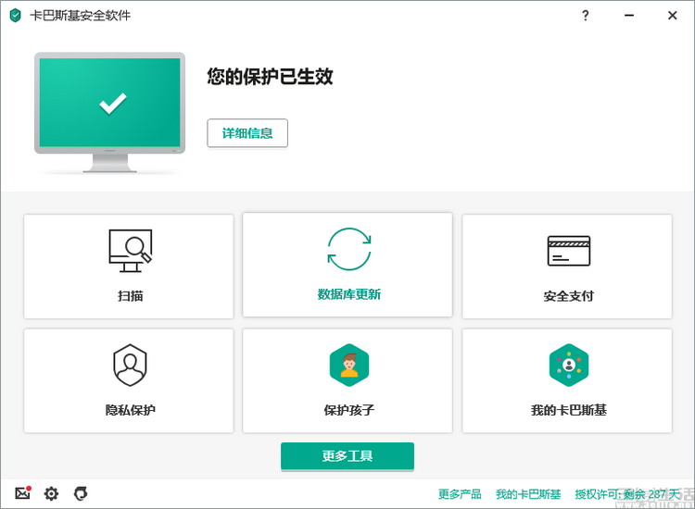This screenshot has height=509, width=695.
Task: Click the 更多工具 more tools button
Action: [347, 456]
